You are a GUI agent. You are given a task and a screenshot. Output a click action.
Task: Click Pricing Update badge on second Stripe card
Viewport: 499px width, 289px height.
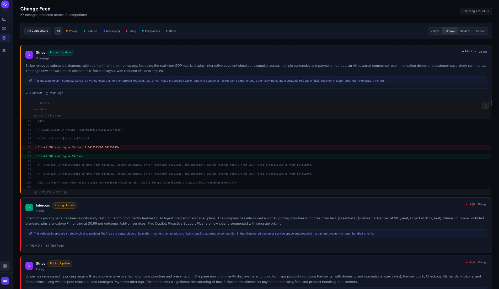60,263
